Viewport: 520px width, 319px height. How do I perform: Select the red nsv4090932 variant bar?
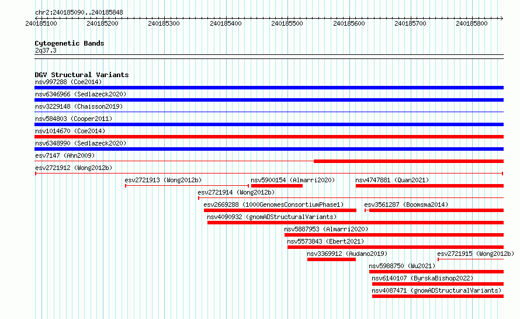(355, 223)
